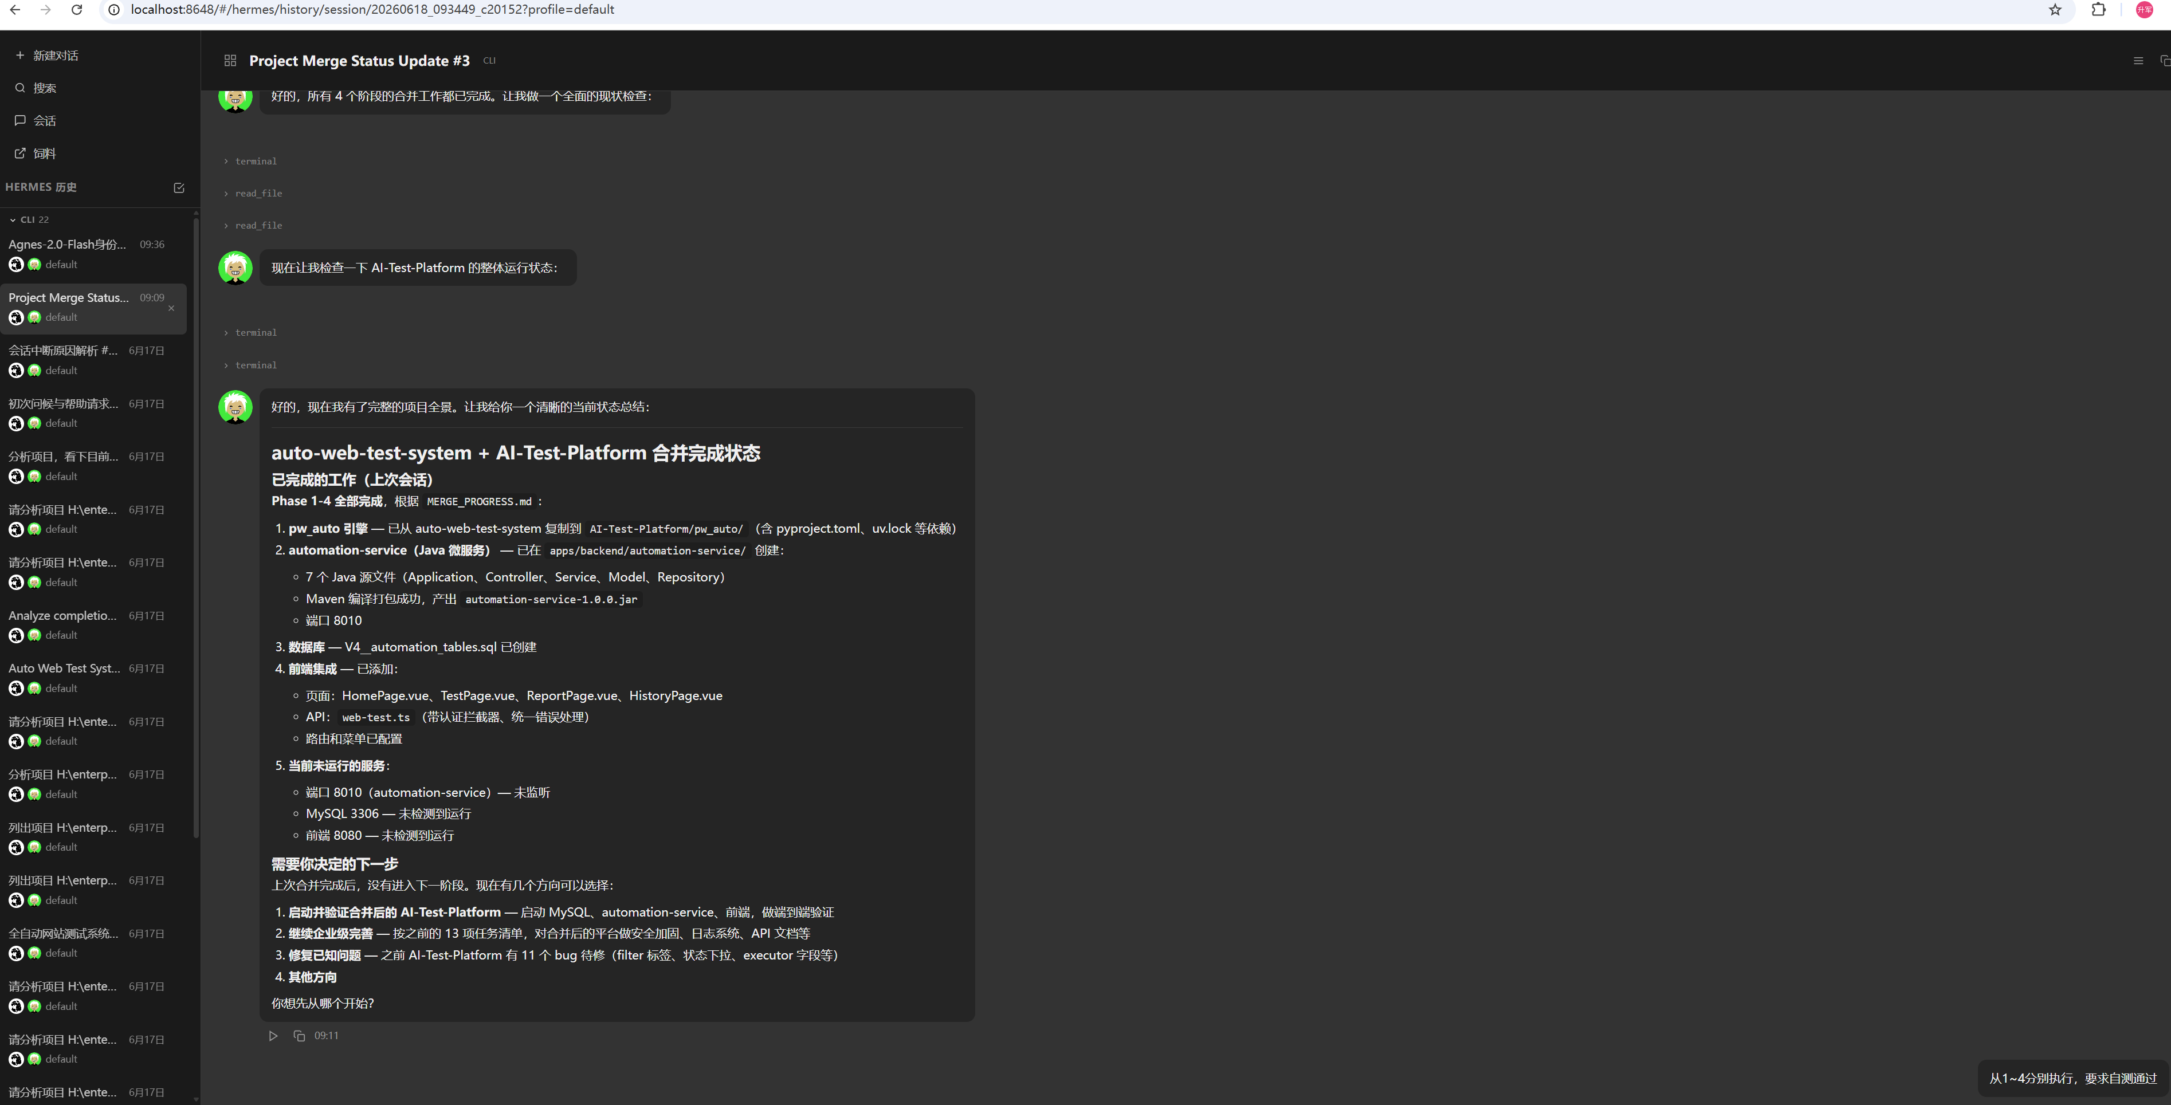Click the select-sessions icon beside HERMES 历史
This screenshot has height=1105, width=2171.
(179, 188)
